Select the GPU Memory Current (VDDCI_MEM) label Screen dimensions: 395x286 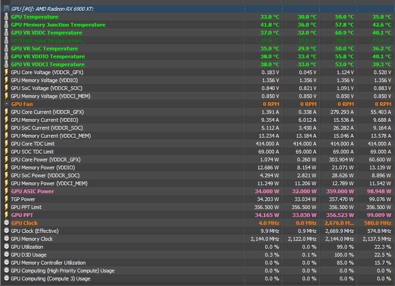click(51, 136)
